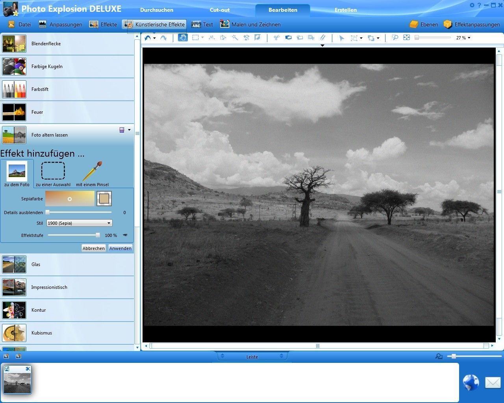Expand the rectangular selection tool dropdown arrow

click(203, 38)
